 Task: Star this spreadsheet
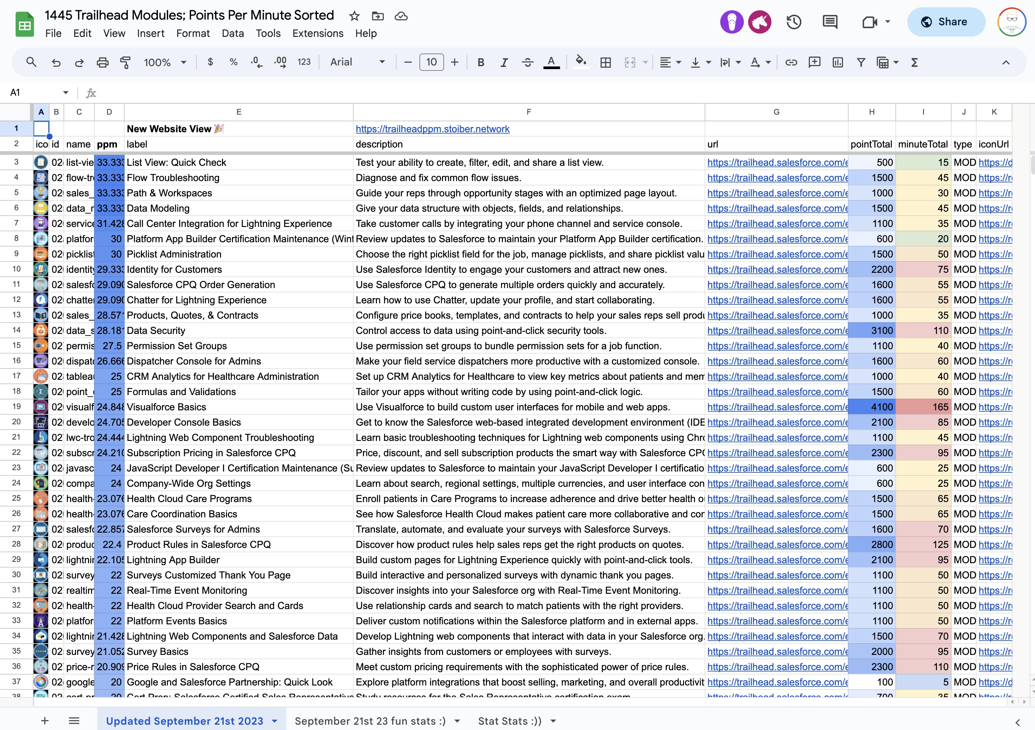click(x=354, y=16)
